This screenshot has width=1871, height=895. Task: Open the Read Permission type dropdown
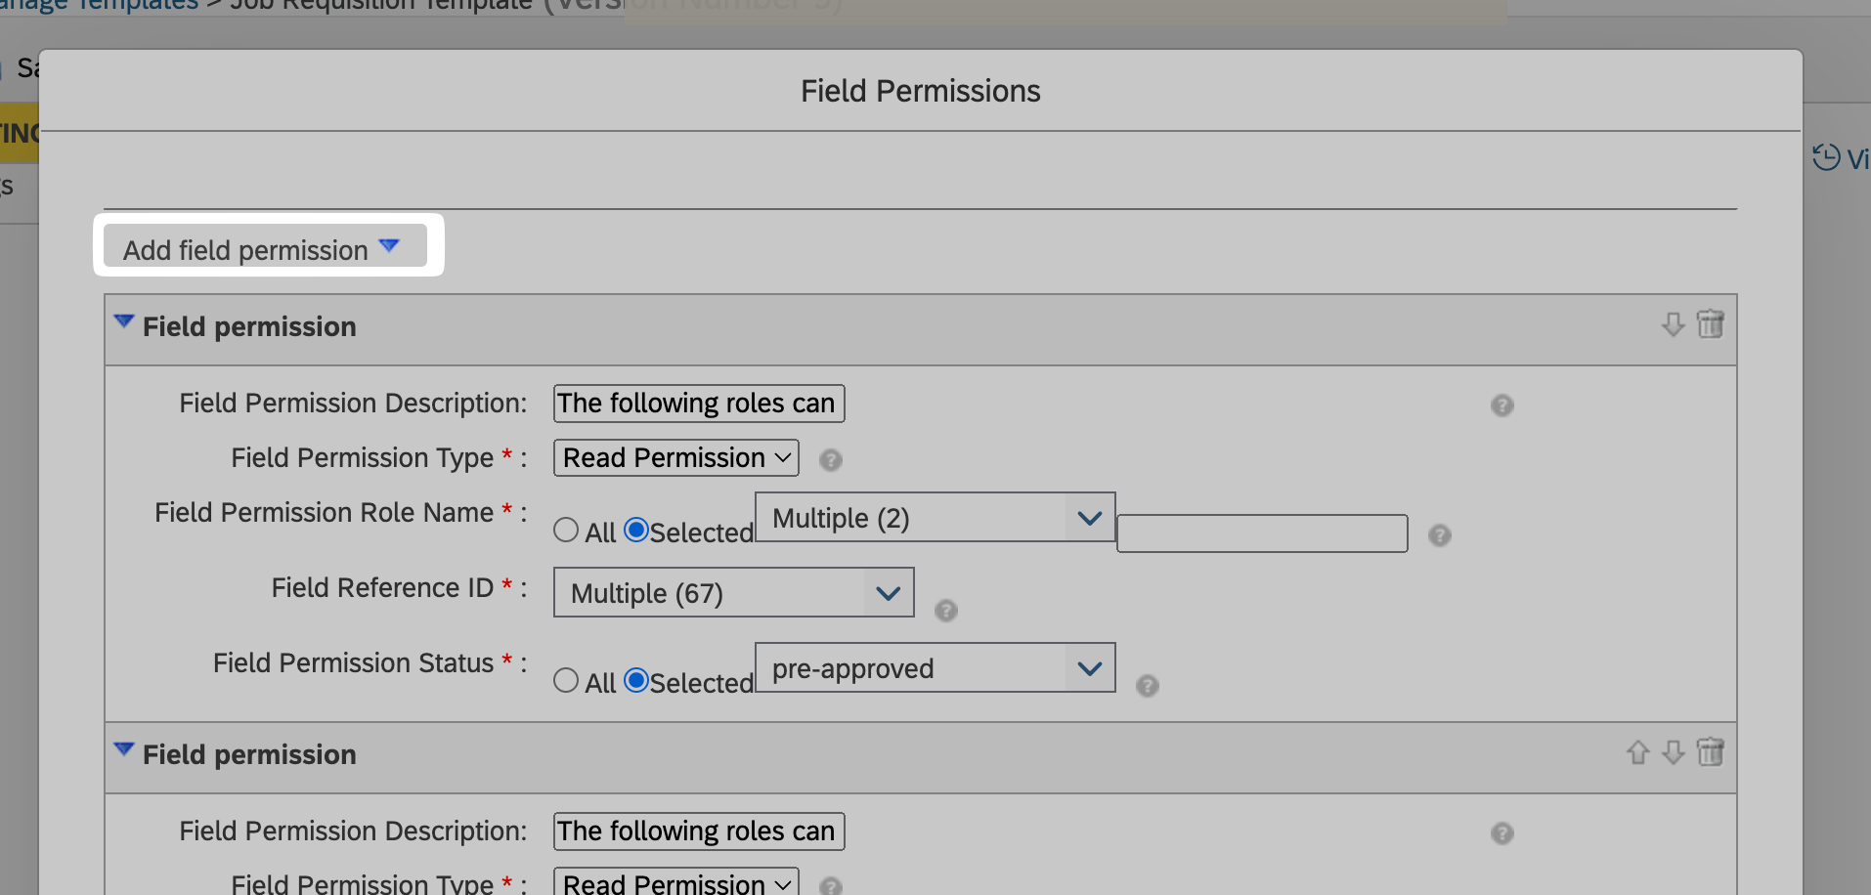coord(676,457)
